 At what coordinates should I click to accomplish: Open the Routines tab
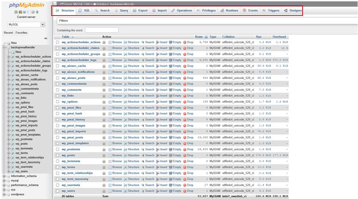(229, 11)
